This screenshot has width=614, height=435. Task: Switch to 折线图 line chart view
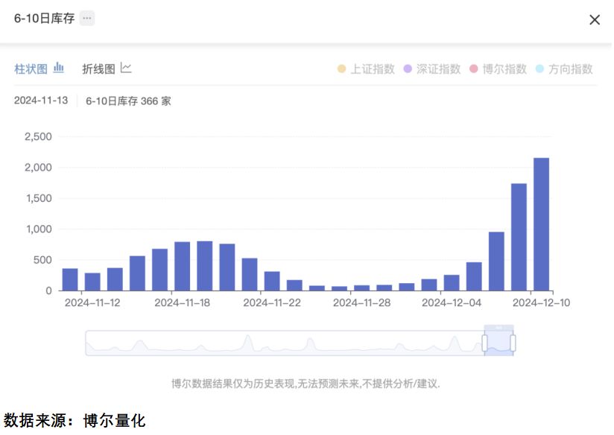[x=98, y=69]
